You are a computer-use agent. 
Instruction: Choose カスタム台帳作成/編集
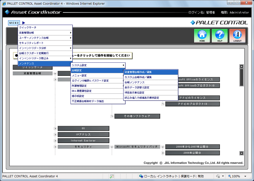pos(151,77)
